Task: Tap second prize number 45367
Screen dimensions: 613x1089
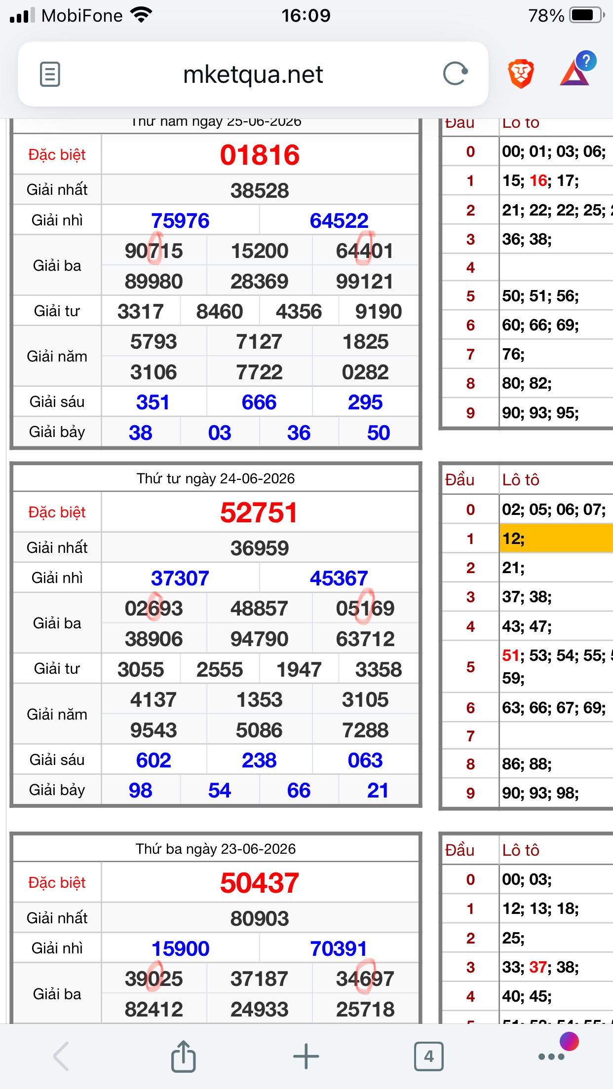Action: 339,578
